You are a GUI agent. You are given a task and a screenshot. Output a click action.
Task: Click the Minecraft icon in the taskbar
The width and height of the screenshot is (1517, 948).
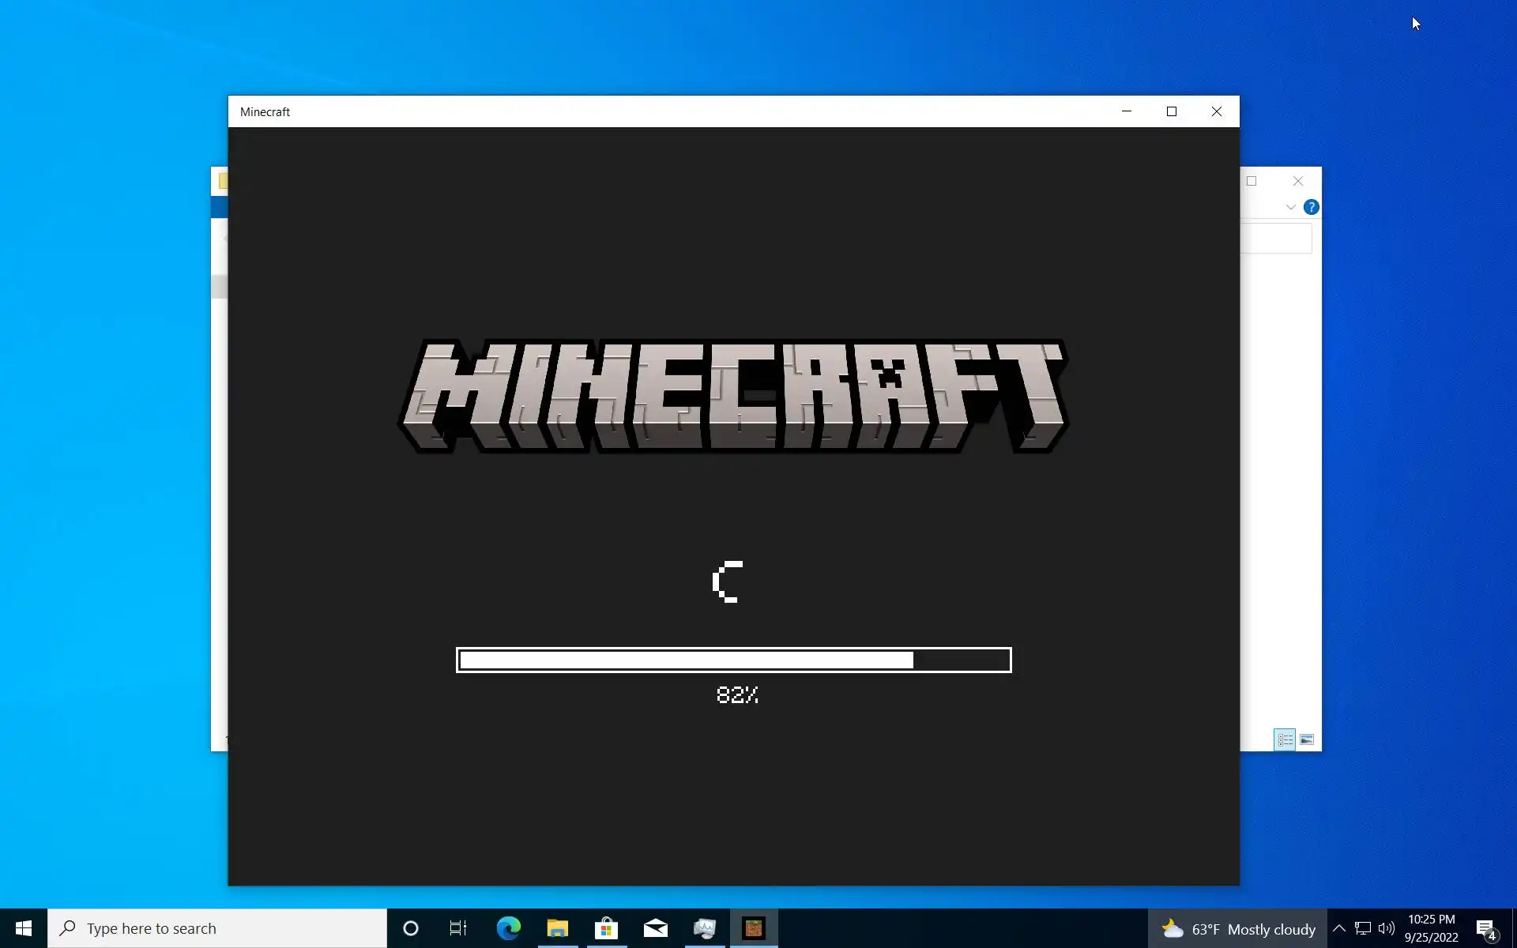tap(754, 928)
